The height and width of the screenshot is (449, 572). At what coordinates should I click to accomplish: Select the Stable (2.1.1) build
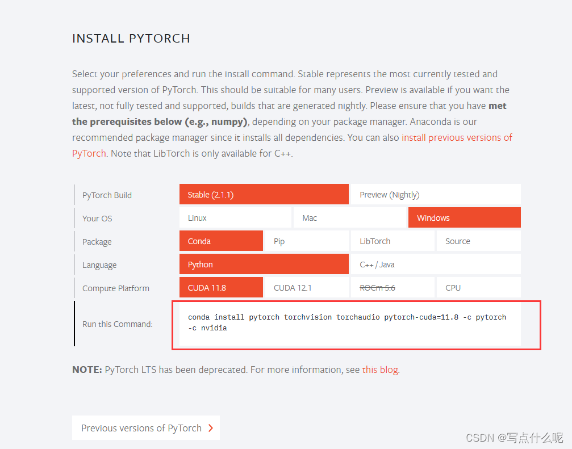pos(264,194)
